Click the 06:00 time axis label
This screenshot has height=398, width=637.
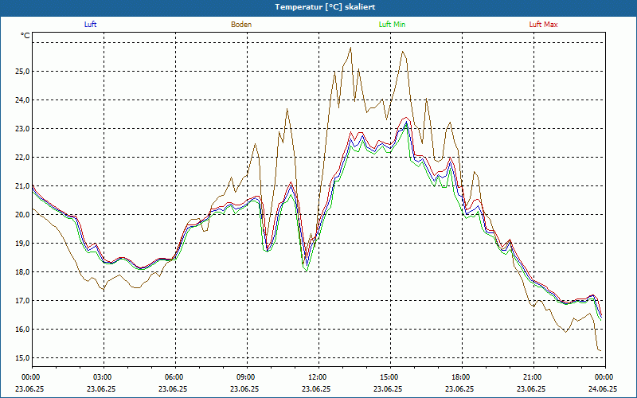click(x=175, y=377)
